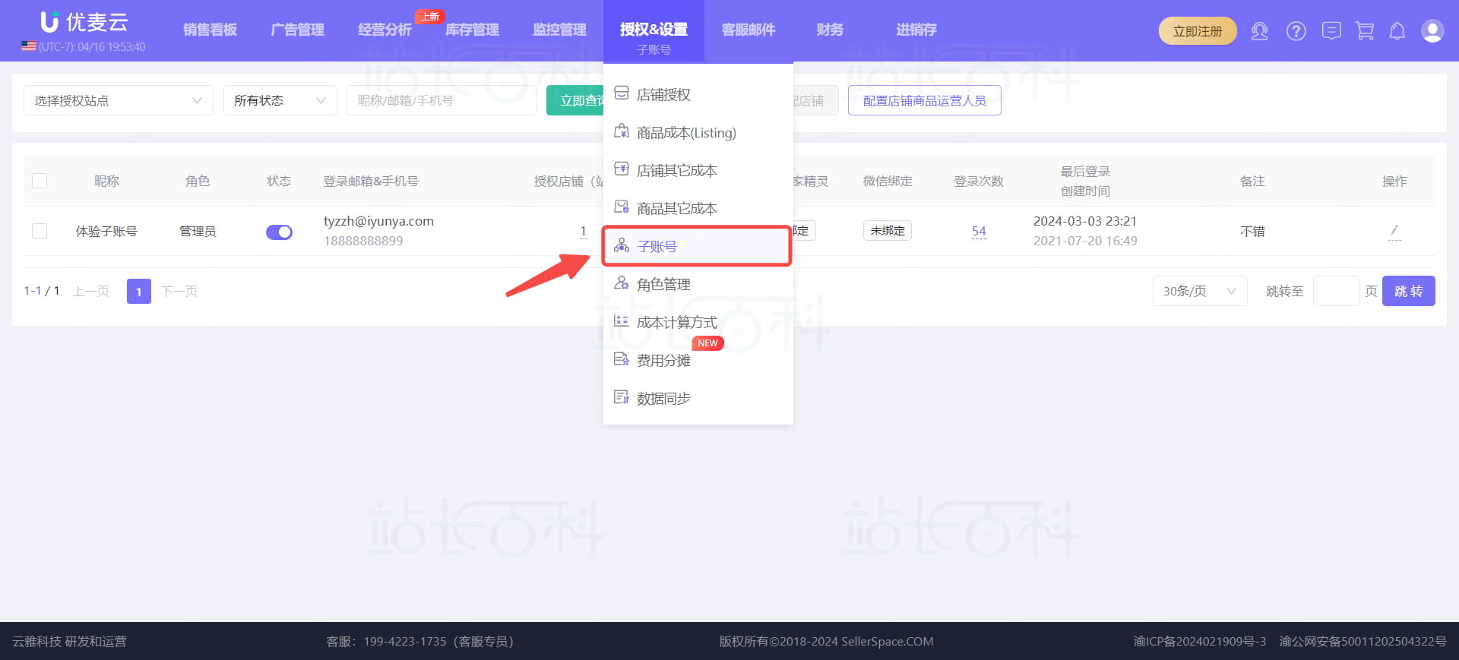This screenshot has width=1459, height=660.
Task: Focus the 昵称/邮箱/手机号 search field
Action: tap(441, 100)
